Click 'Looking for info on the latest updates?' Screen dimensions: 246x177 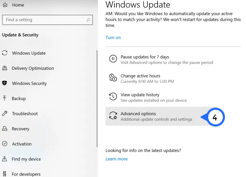pos(143,150)
